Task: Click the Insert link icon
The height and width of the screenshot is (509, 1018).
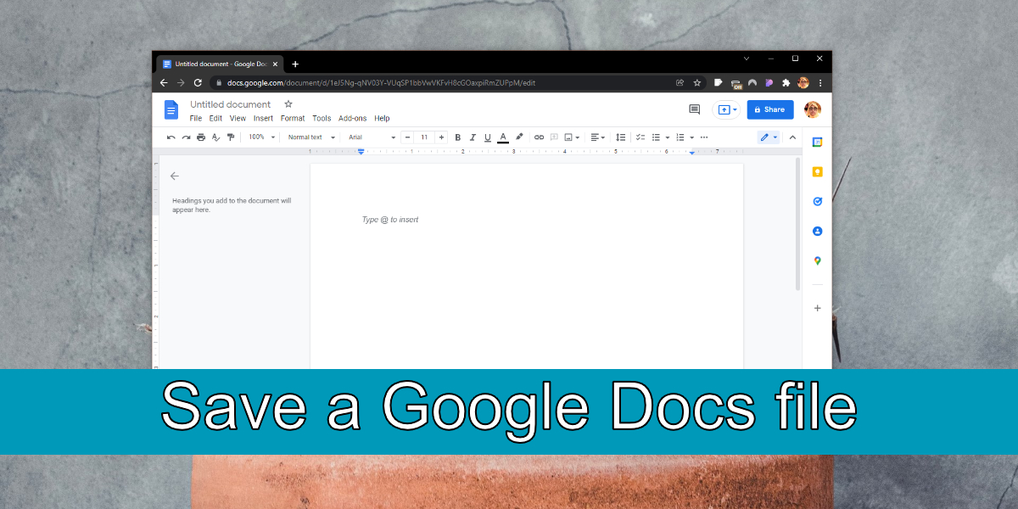Action: 539,137
